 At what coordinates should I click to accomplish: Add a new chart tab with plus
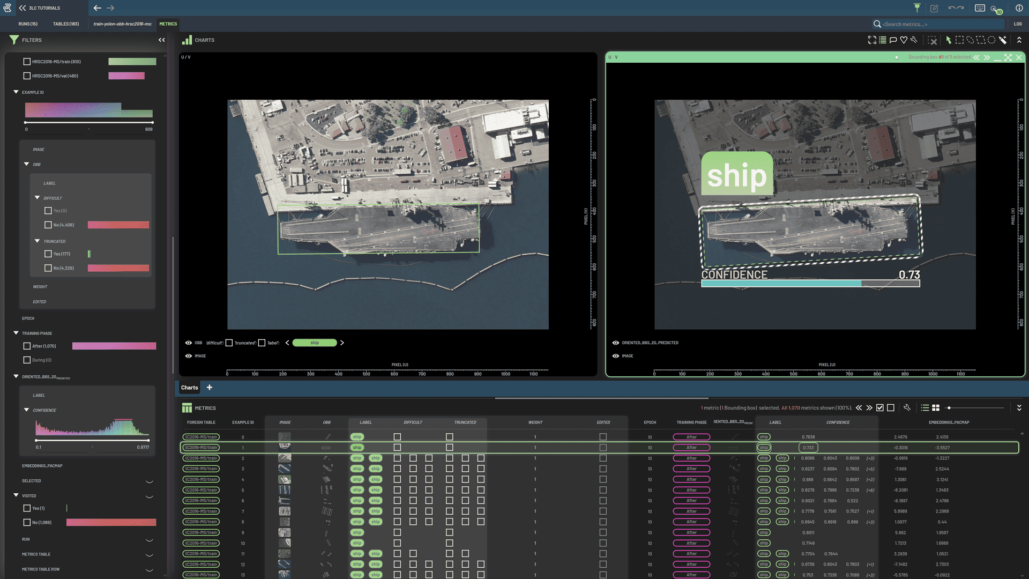(210, 388)
